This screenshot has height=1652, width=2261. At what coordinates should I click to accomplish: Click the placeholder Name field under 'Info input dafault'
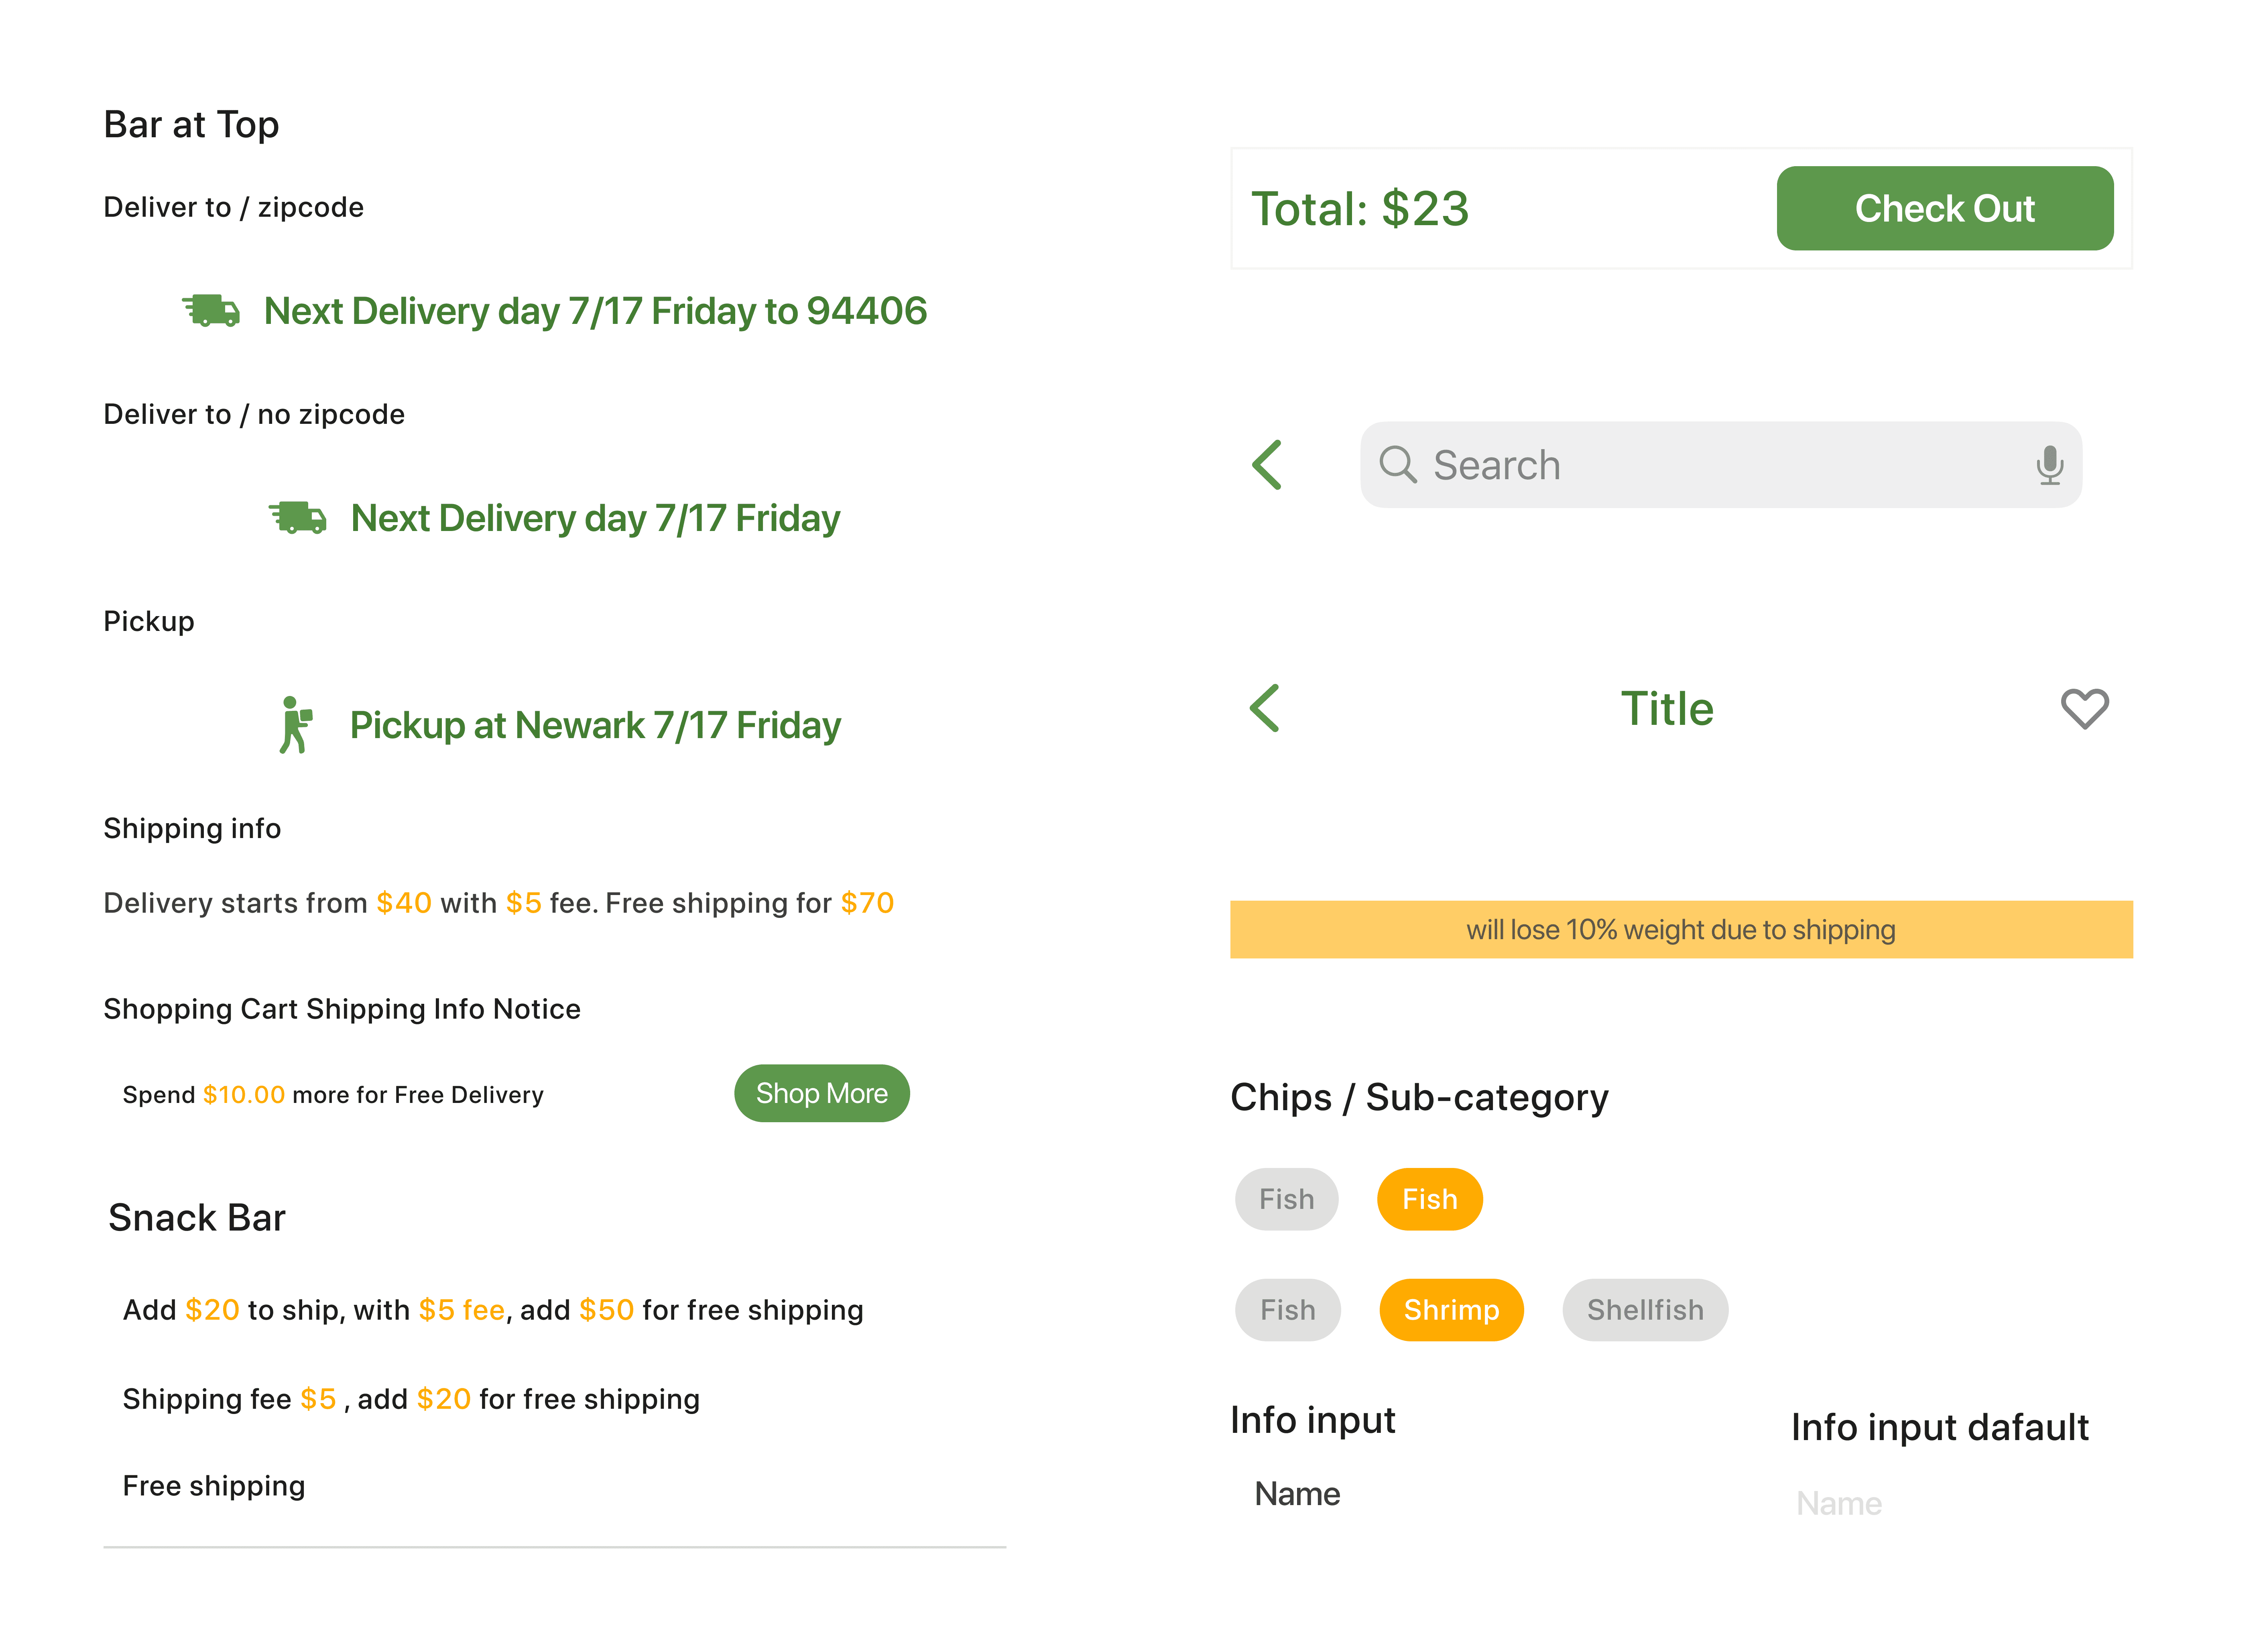[1838, 1503]
